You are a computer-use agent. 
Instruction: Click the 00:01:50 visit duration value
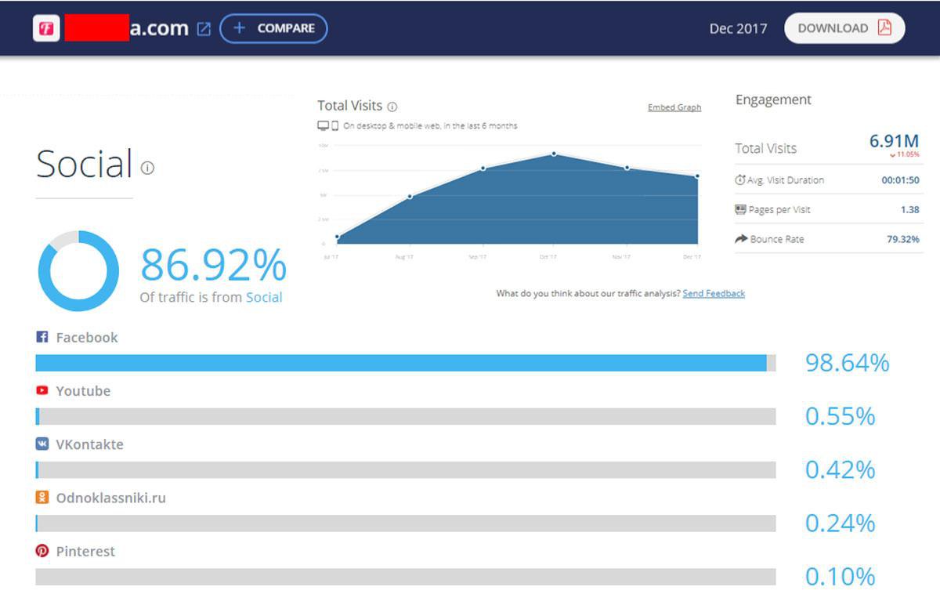(x=901, y=180)
